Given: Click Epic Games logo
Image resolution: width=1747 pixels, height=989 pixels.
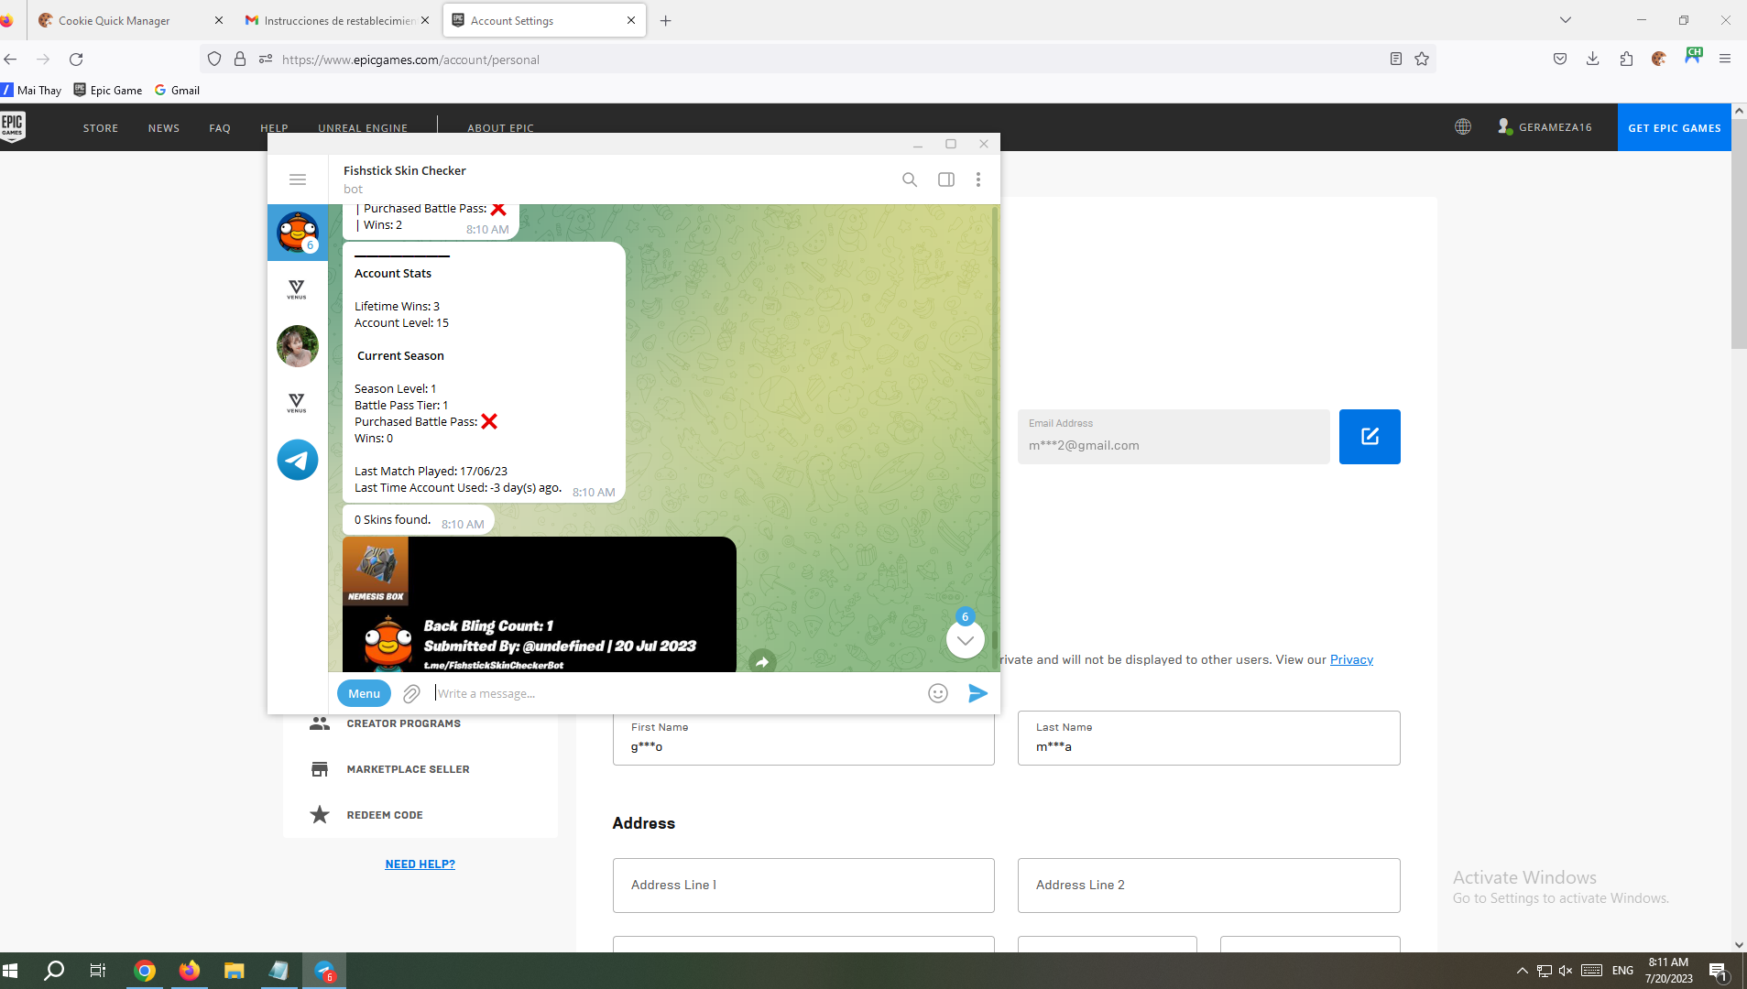Looking at the screenshot, I should 13,127.
